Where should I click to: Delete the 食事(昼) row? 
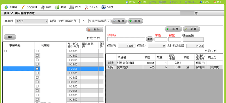click(x=111, y=67)
